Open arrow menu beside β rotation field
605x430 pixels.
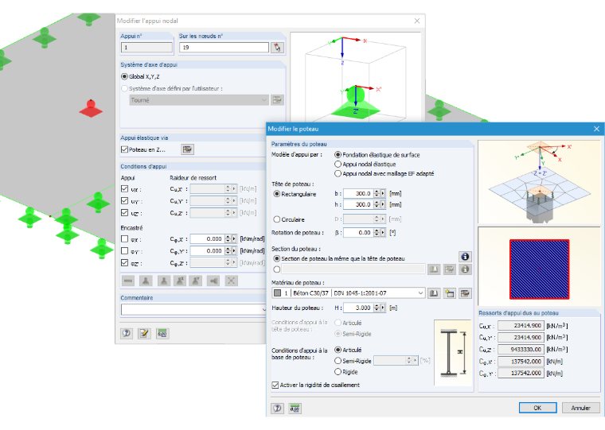(x=383, y=233)
